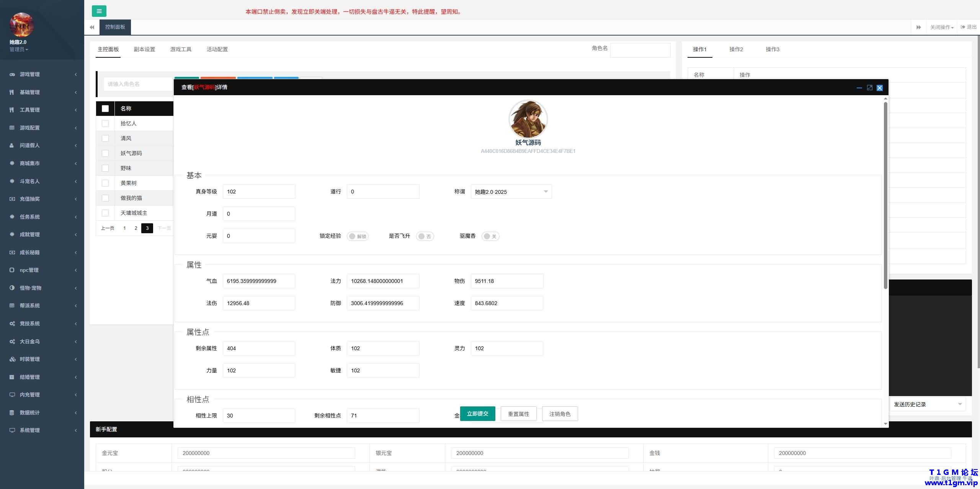Expand the 游戏管理 sidebar chevron
Image resolution: width=980 pixels, height=489 pixels.
click(x=76, y=74)
